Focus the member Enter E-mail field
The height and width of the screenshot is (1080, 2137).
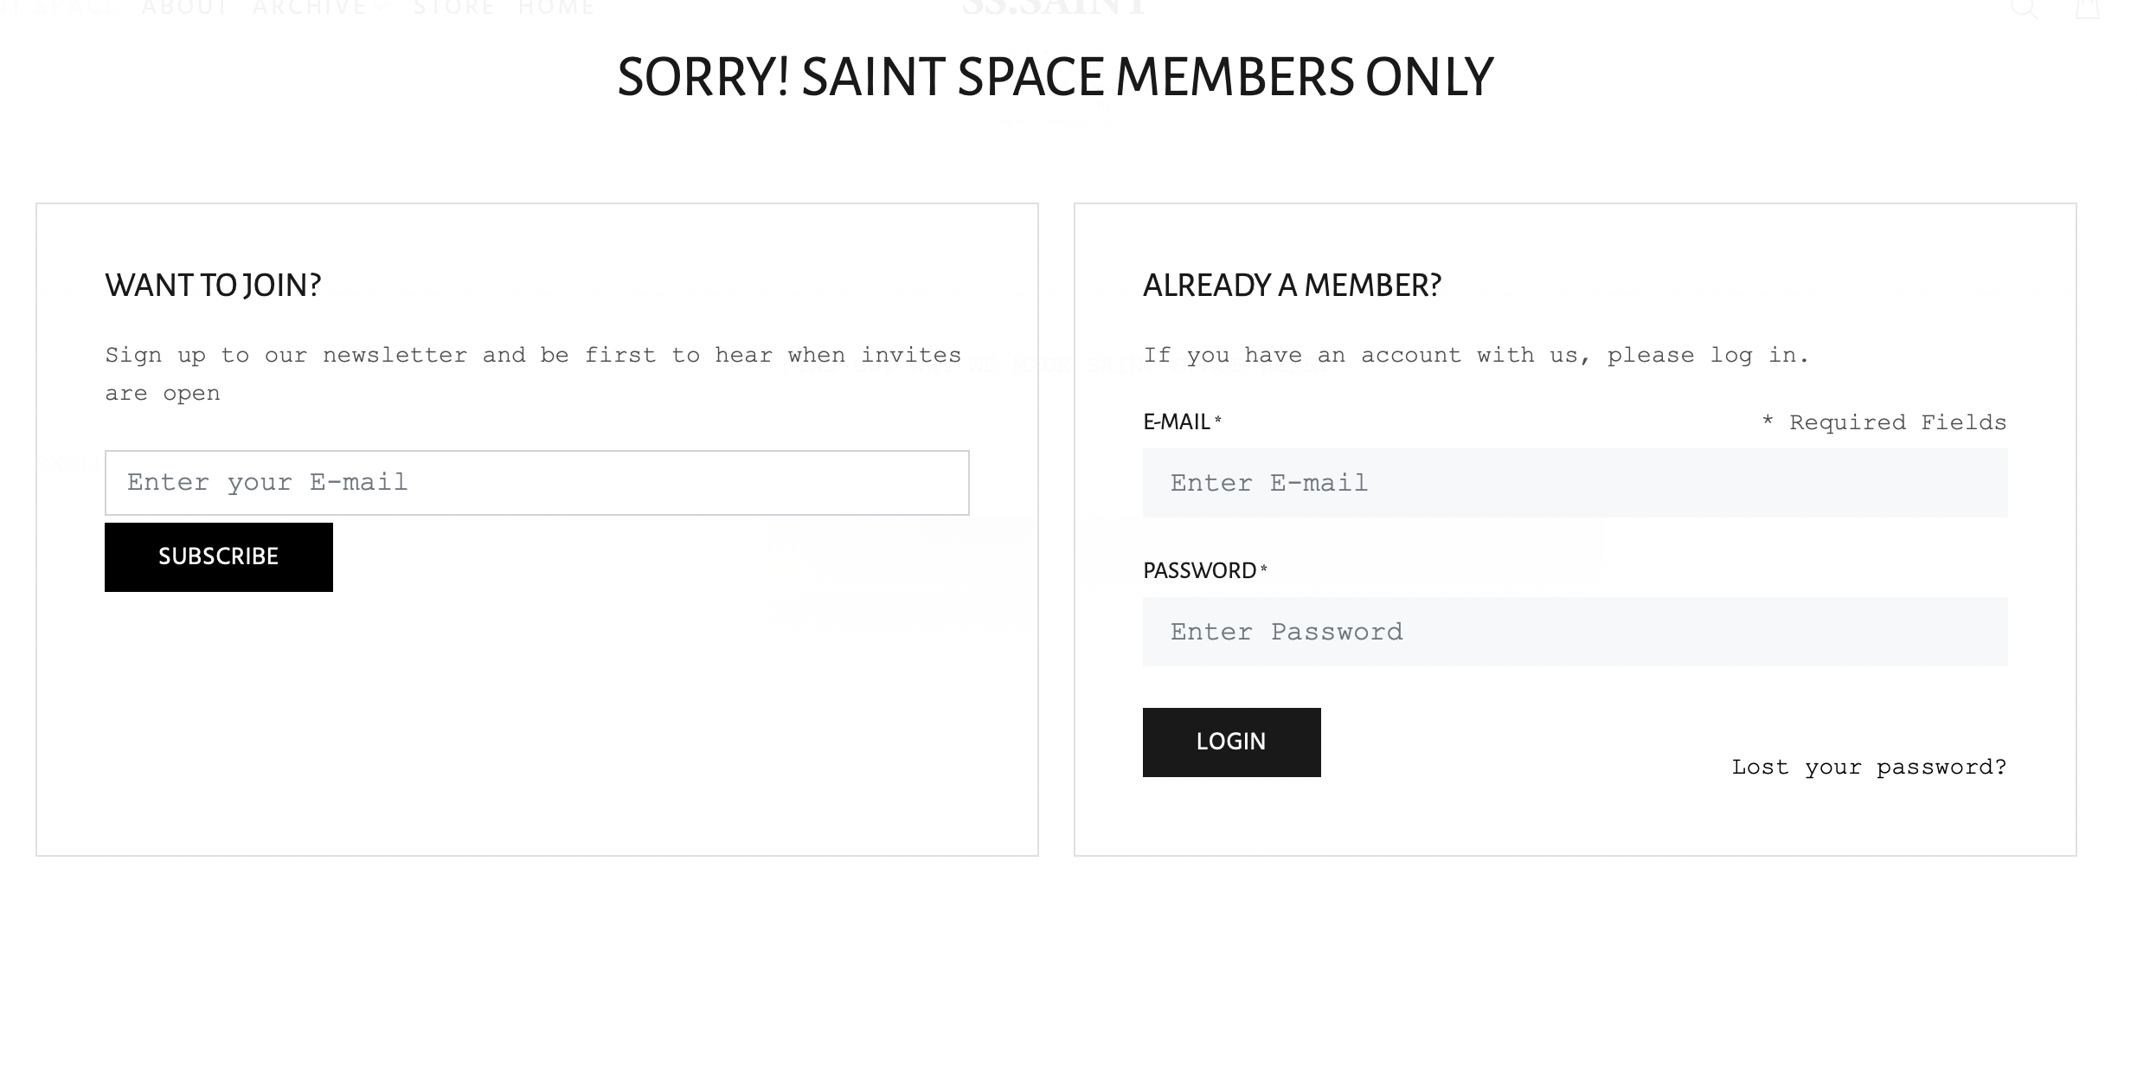[x=1575, y=483]
